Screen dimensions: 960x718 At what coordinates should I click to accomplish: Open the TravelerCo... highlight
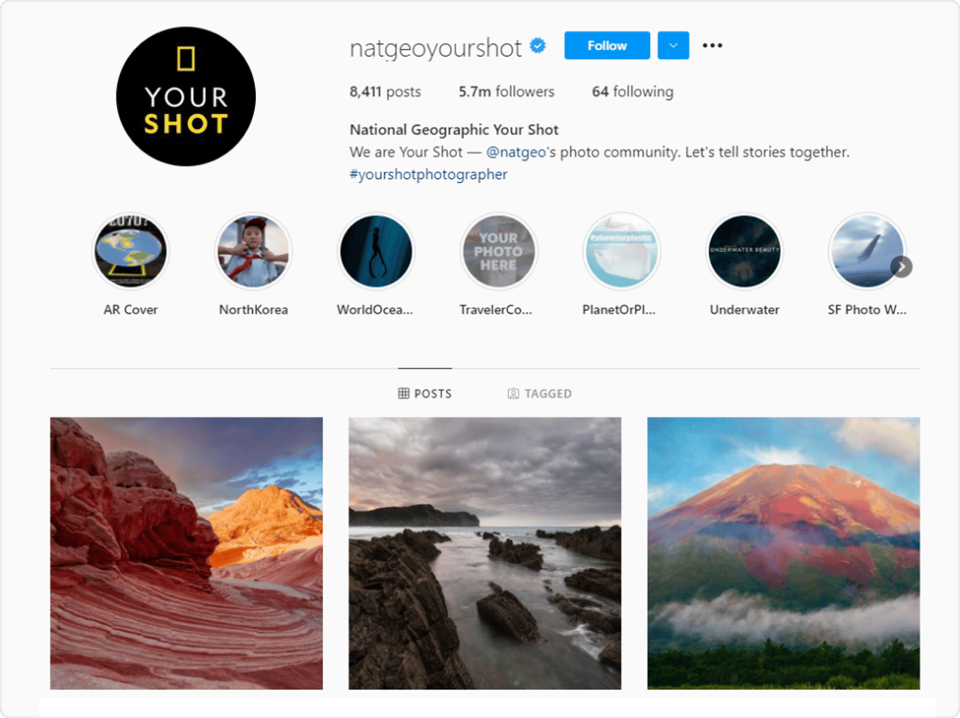[x=499, y=251]
